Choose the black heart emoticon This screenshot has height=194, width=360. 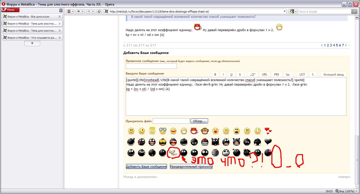pyautogui.click(x=268, y=142)
